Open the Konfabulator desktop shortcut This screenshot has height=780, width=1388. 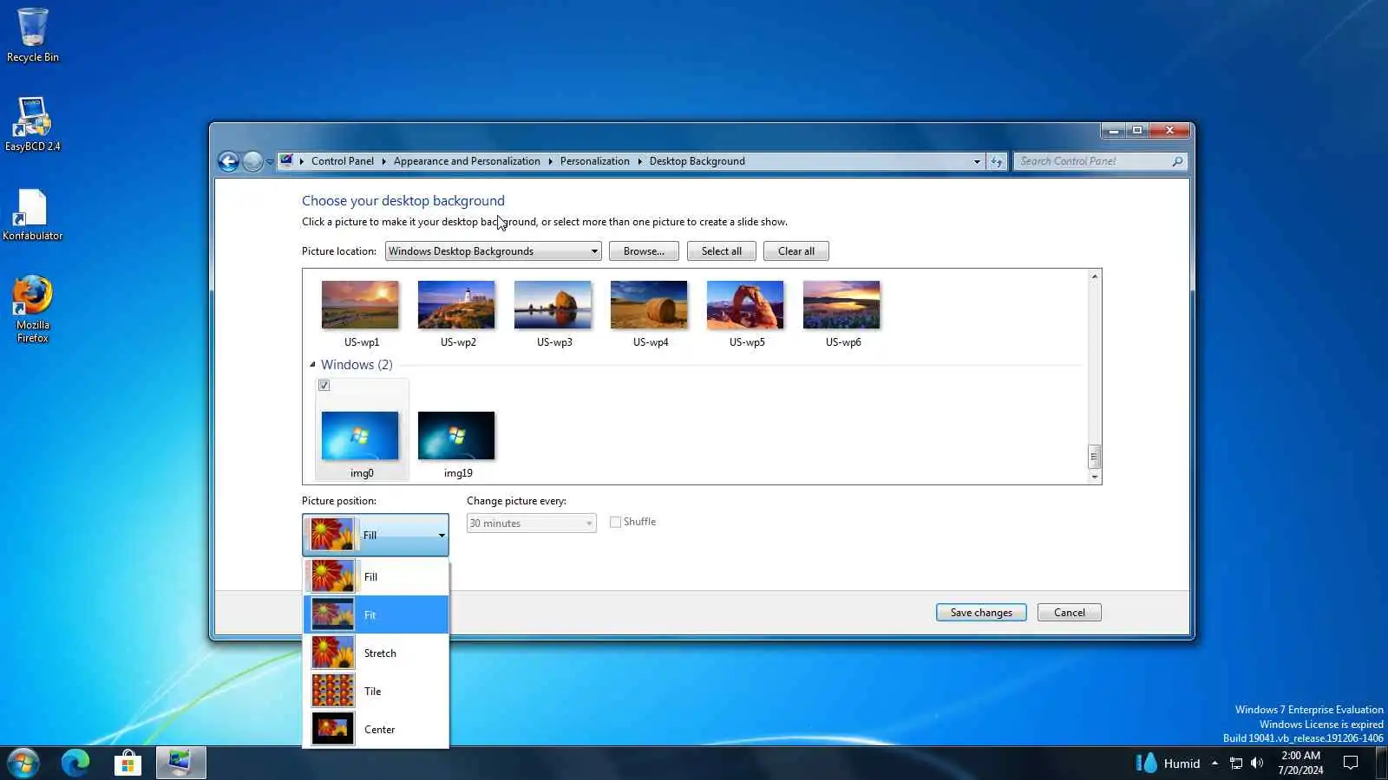click(33, 215)
